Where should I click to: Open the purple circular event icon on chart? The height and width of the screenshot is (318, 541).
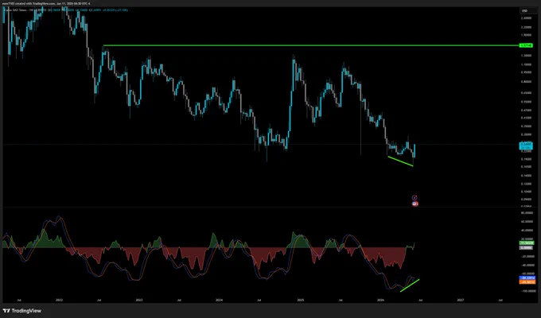point(415,198)
